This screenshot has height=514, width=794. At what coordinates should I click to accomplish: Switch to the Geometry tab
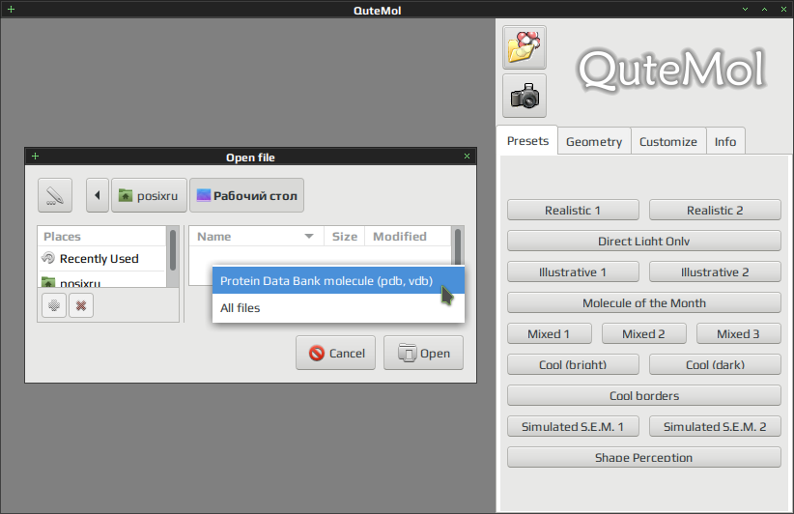click(x=594, y=141)
